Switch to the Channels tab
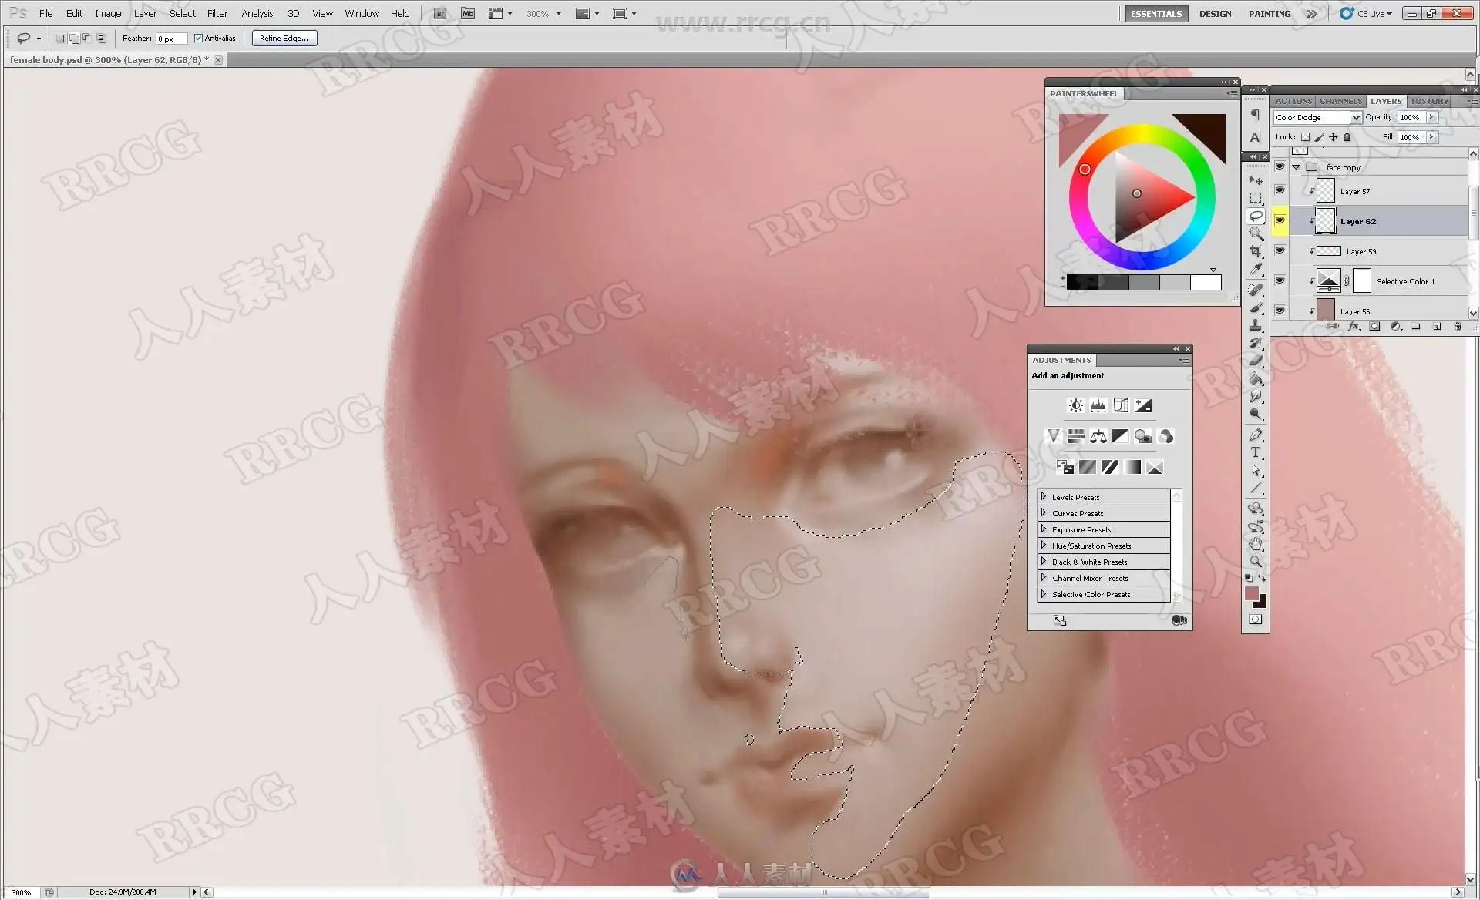The width and height of the screenshot is (1480, 900). point(1340,101)
